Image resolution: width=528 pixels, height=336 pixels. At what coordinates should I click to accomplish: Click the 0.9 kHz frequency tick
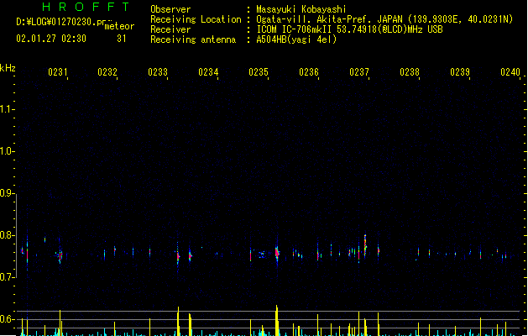pyautogui.click(x=8, y=193)
